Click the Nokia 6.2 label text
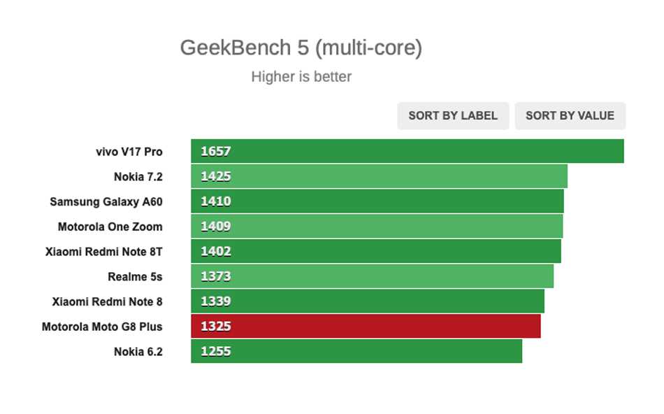The width and height of the screenshot is (664, 414). (138, 352)
